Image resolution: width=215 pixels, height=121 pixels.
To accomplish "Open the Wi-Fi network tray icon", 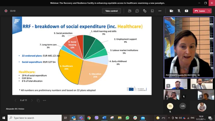I will (188, 118).
